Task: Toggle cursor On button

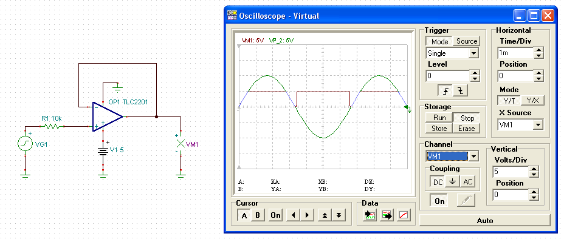Action: coord(275,215)
